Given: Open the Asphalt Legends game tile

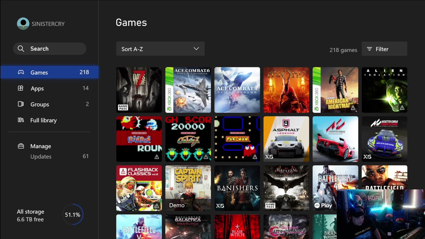Looking at the screenshot, I should (x=287, y=139).
